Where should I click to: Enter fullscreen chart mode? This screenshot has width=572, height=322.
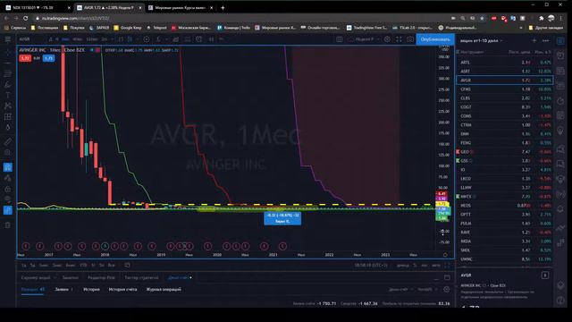(x=399, y=39)
